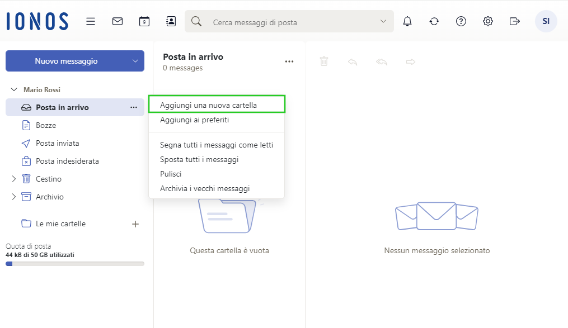Viewport: 568px width, 328px height.
Task: Open the Posta in arrivo folder
Action: pos(75,107)
